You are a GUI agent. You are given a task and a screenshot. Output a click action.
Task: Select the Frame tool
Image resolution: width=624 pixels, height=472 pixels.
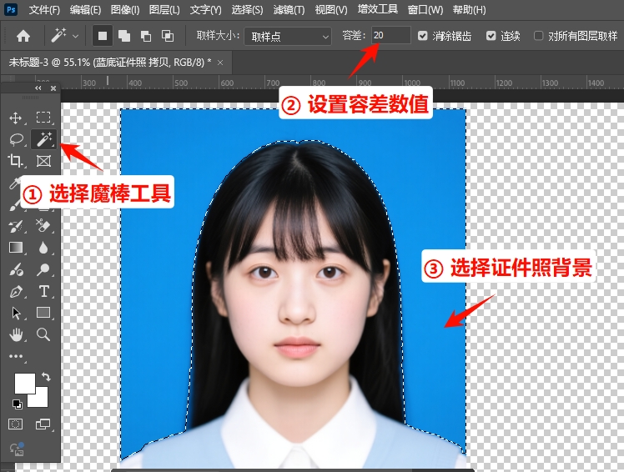click(43, 161)
